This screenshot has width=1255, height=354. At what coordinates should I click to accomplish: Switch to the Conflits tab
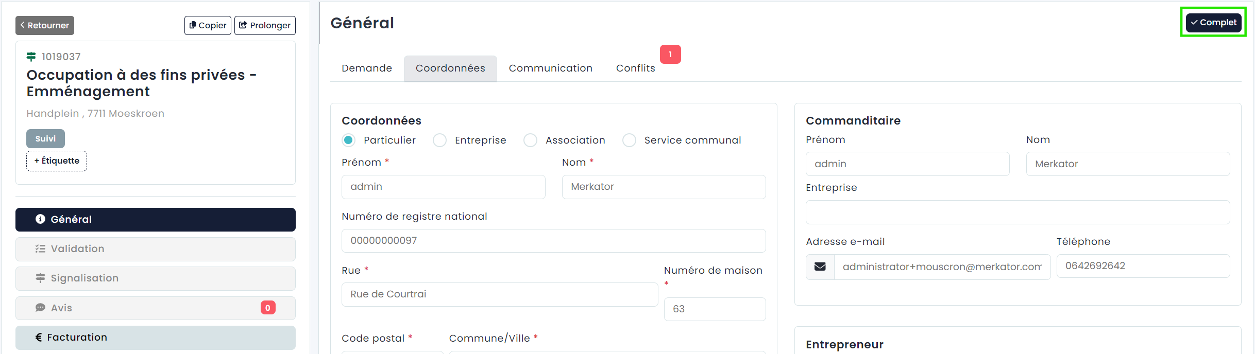click(x=636, y=68)
